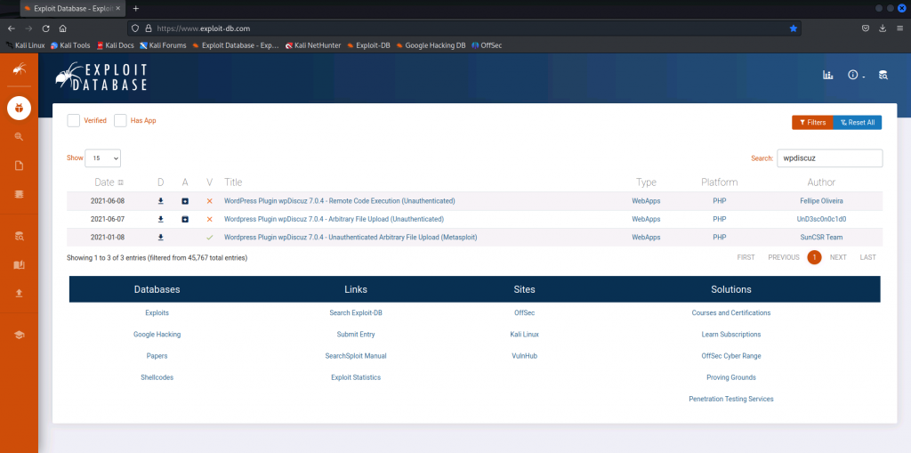Go to pagination page 1 button
The width and height of the screenshot is (911, 453).
pos(814,257)
